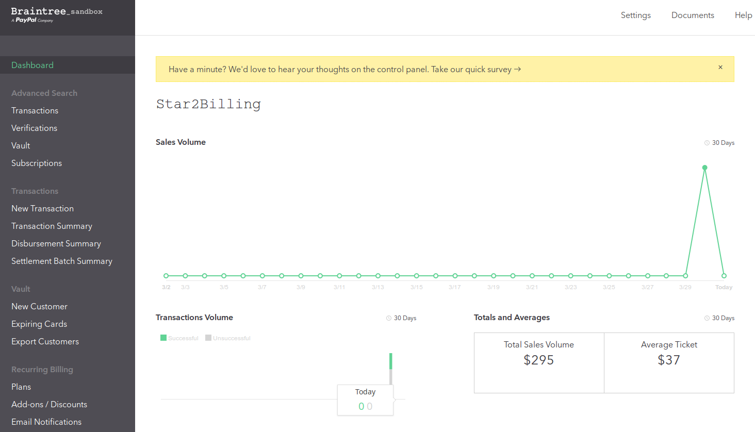The height and width of the screenshot is (432, 755).
Task: Click the Today data point on sales chart
Action: 724,276
